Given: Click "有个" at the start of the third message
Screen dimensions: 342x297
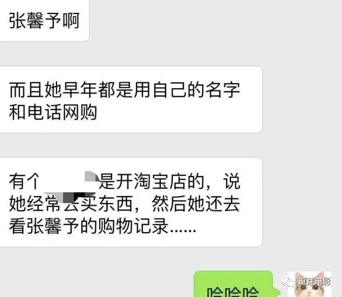Looking at the screenshot, I should click(24, 181).
